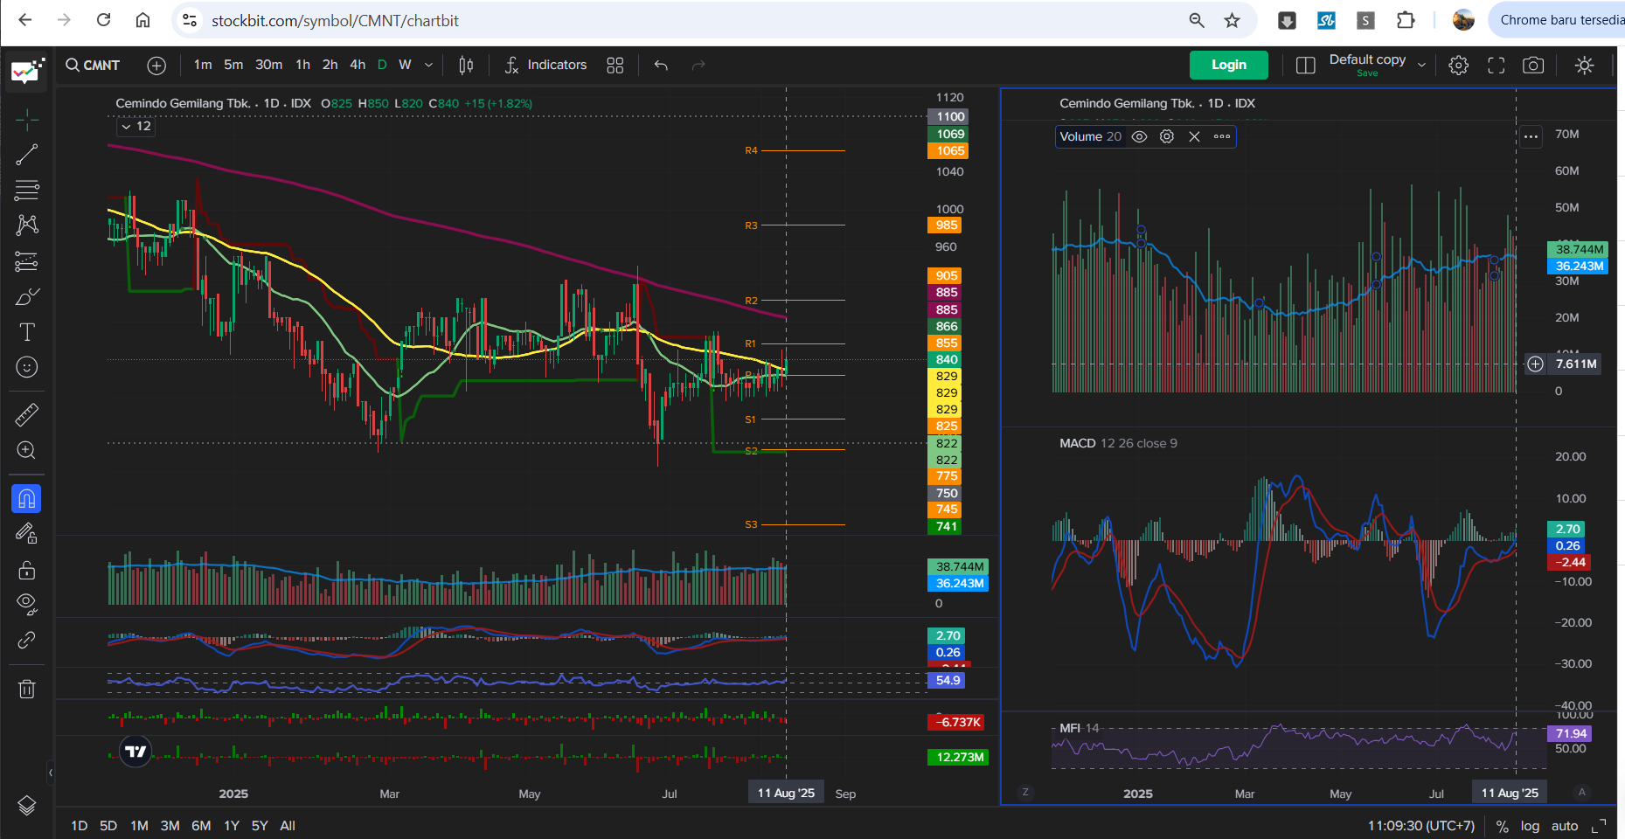The width and height of the screenshot is (1625, 839).
Task: Enter fullscreen chart mode
Action: (1497, 65)
